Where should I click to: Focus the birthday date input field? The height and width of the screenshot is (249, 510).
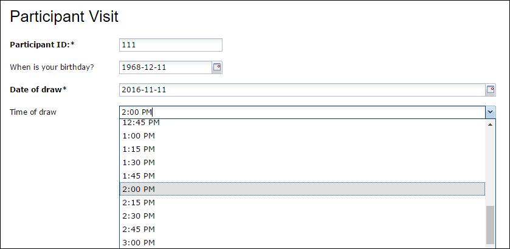(166, 67)
